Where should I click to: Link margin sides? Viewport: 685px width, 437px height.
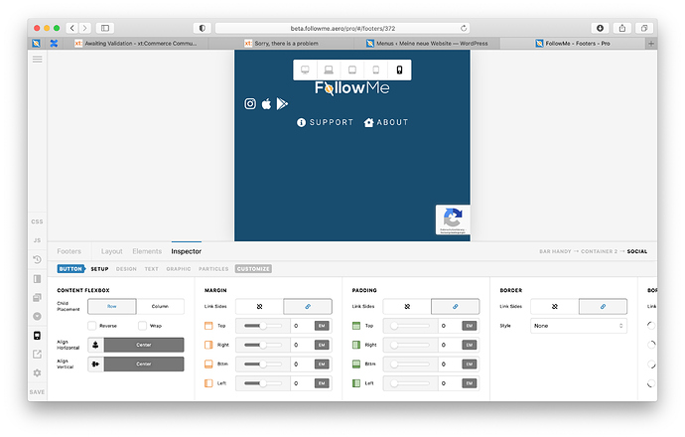[308, 306]
